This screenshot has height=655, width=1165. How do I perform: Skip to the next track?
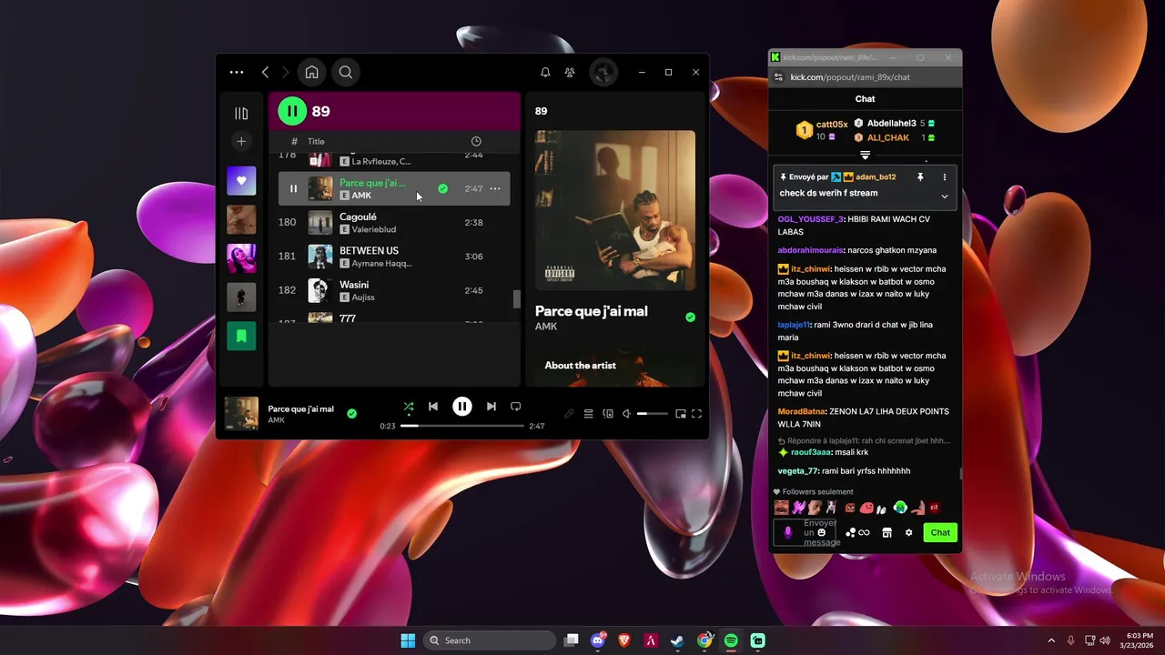[491, 407]
